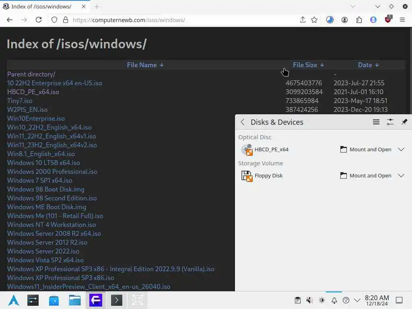Click the share page icon in address bar

pos(303,20)
